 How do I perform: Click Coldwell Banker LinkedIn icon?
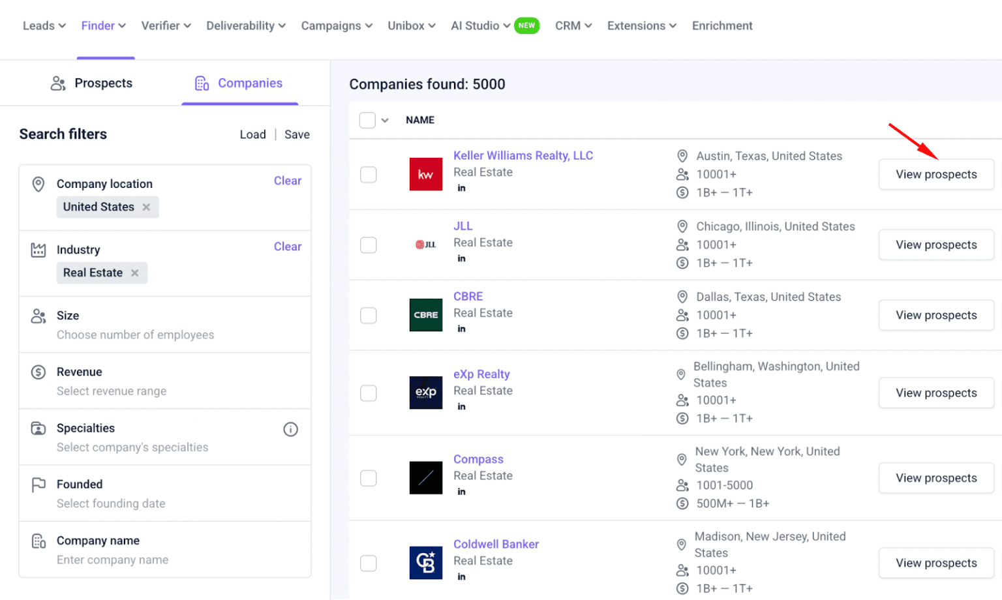coord(461,577)
